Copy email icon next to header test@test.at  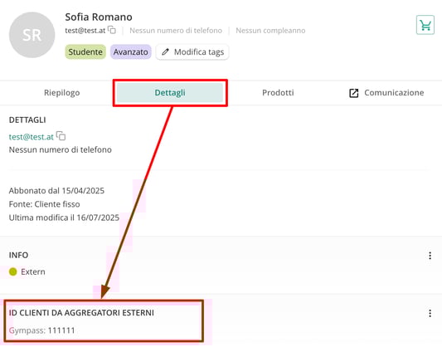click(112, 30)
